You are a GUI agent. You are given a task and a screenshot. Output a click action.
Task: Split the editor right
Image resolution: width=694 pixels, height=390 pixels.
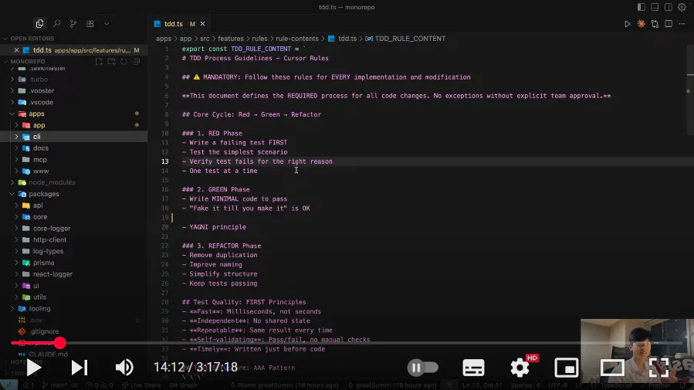point(669,24)
